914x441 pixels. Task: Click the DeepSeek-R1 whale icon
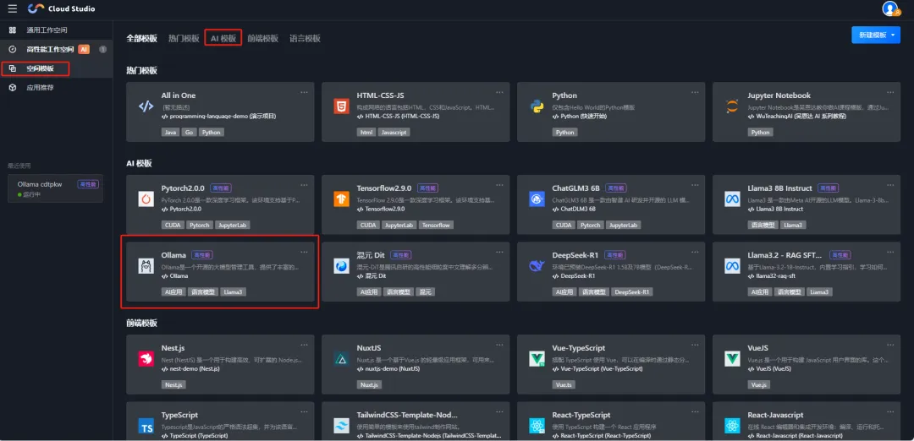(537, 266)
